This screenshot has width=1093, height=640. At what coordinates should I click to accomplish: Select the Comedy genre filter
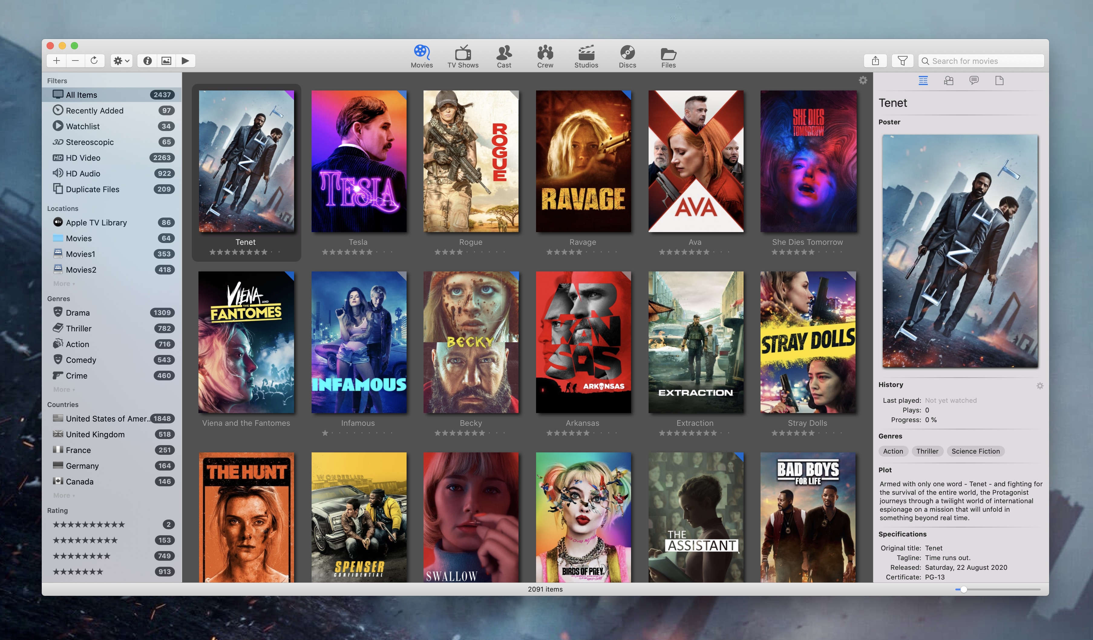coord(111,360)
